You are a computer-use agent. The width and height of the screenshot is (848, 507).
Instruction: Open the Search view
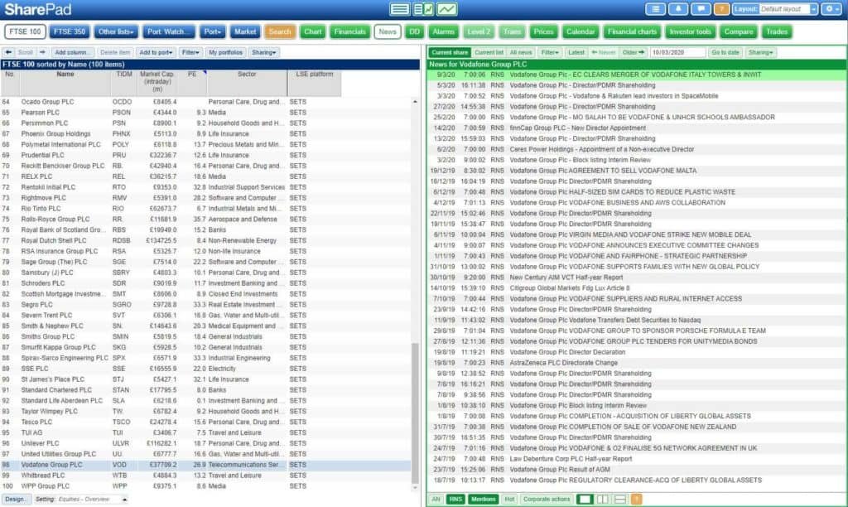pos(280,31)
